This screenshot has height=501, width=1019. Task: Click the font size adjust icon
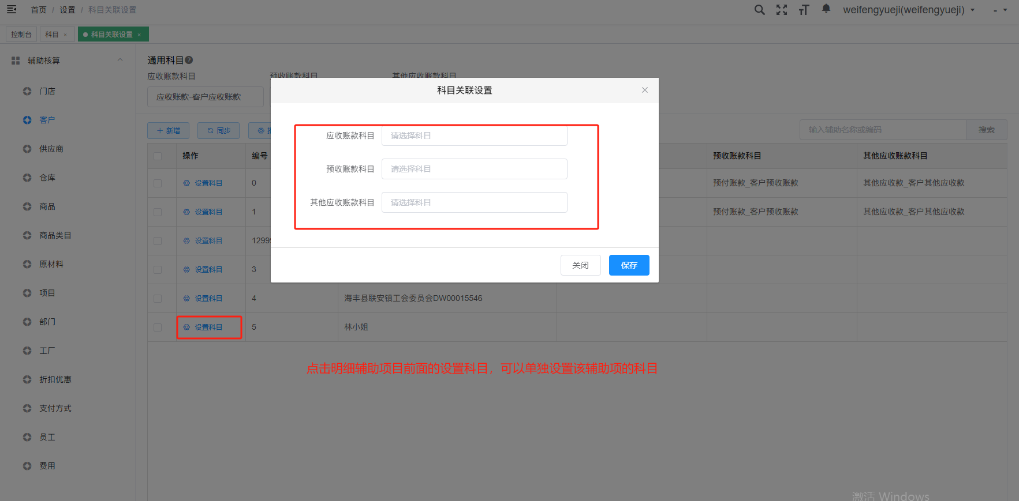(804, 10)
